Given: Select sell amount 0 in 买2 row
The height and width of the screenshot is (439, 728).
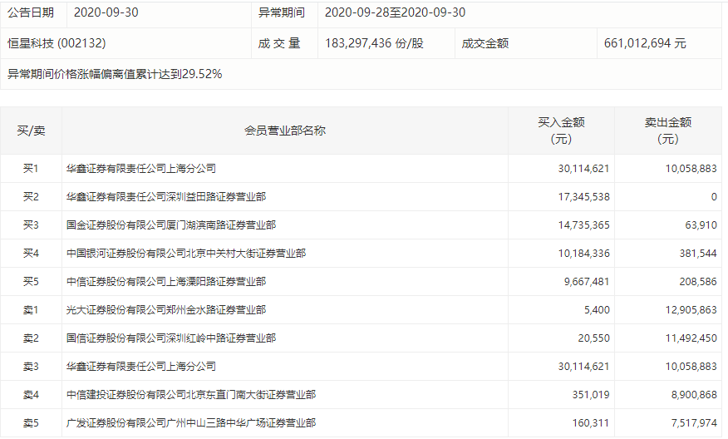Looking at the screenshot, I should pos(714,197).
